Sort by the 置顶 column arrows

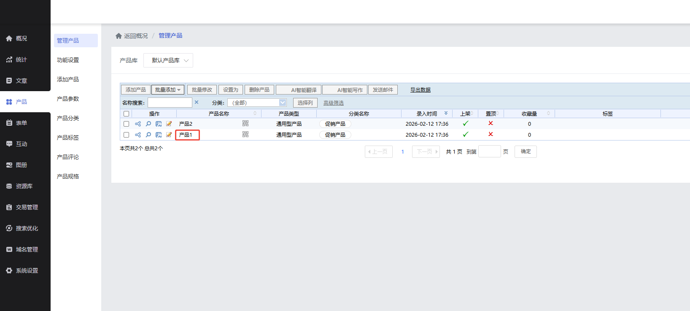pos(498,113)
